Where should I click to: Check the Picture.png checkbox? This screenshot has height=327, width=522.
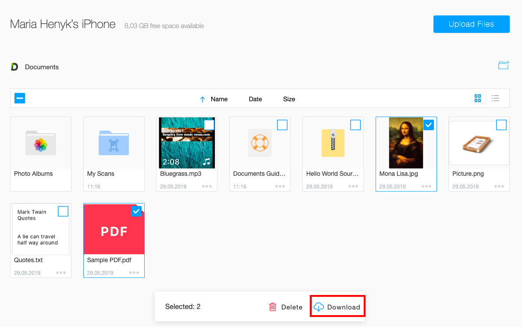click(501, 125)
